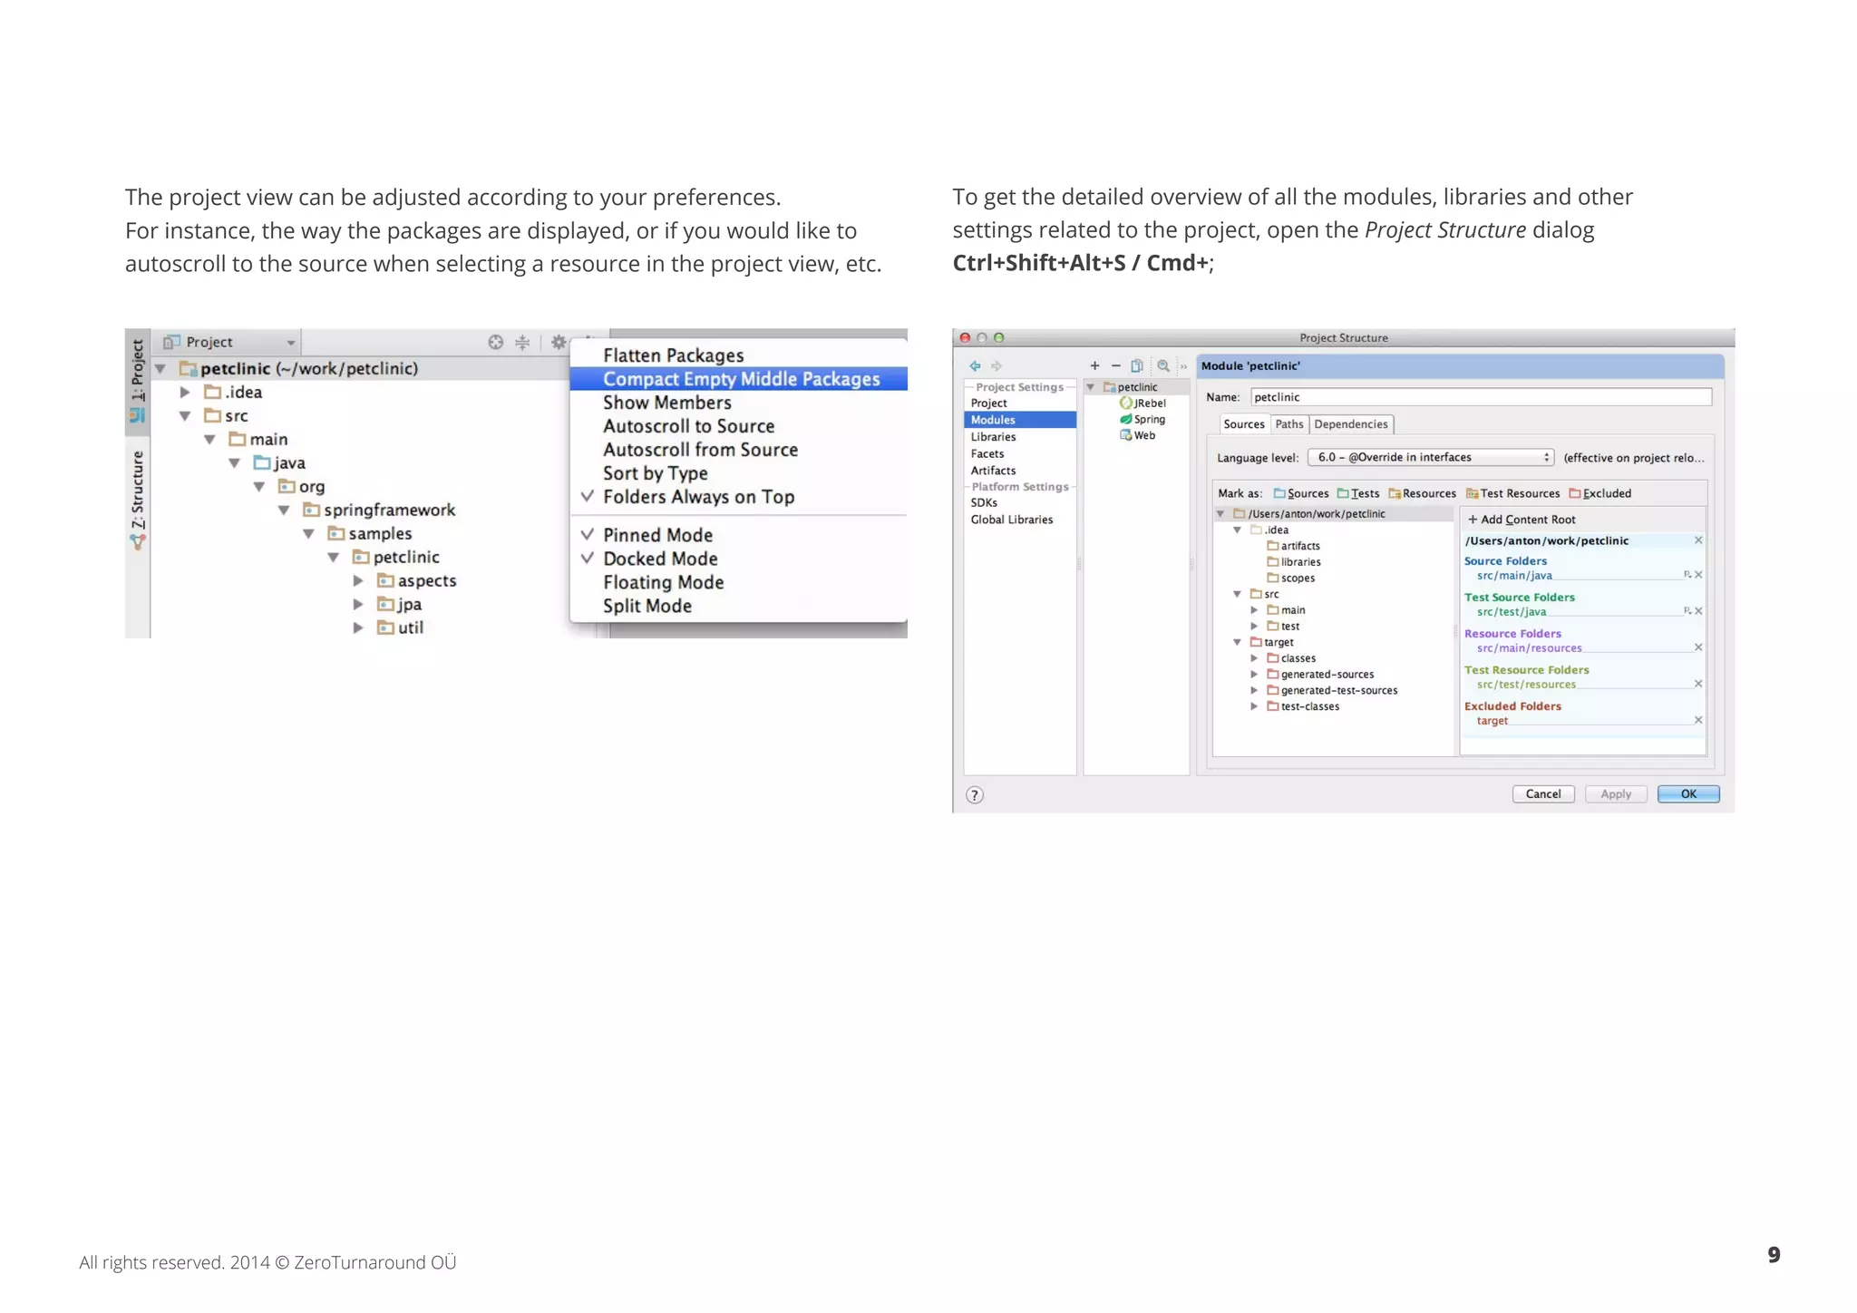Toggle Compact Empty Middle Packages
The height and width of the screenshot is (1313, 1857).
738,379
